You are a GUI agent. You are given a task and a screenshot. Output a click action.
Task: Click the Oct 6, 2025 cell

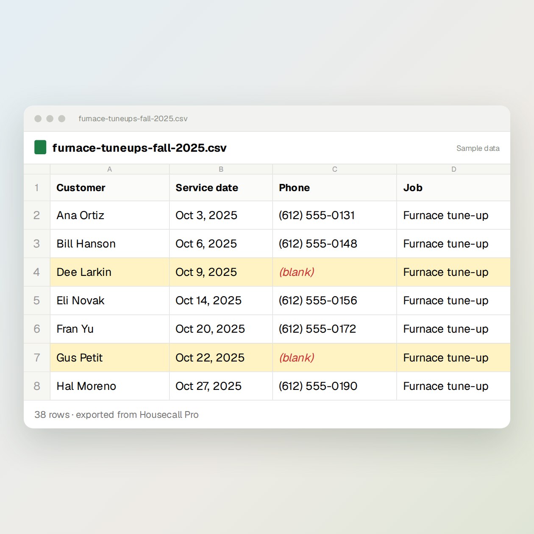(x=221, y=244)
